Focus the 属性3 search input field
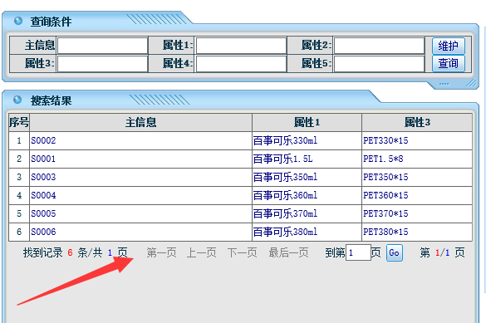Screen dimensions: 486x323 click(x=102, y=64)
